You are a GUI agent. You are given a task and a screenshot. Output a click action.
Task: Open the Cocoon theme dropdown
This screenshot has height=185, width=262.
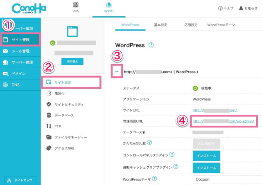[x=227, y=179]
